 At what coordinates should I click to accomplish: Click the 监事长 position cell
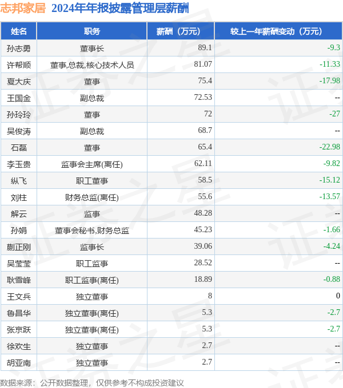(91, 247)
